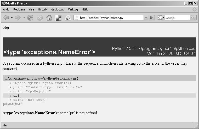This screenshot has width=199, height=129.
Task: Open the Arkiv menu
Action: pos(6,9)
